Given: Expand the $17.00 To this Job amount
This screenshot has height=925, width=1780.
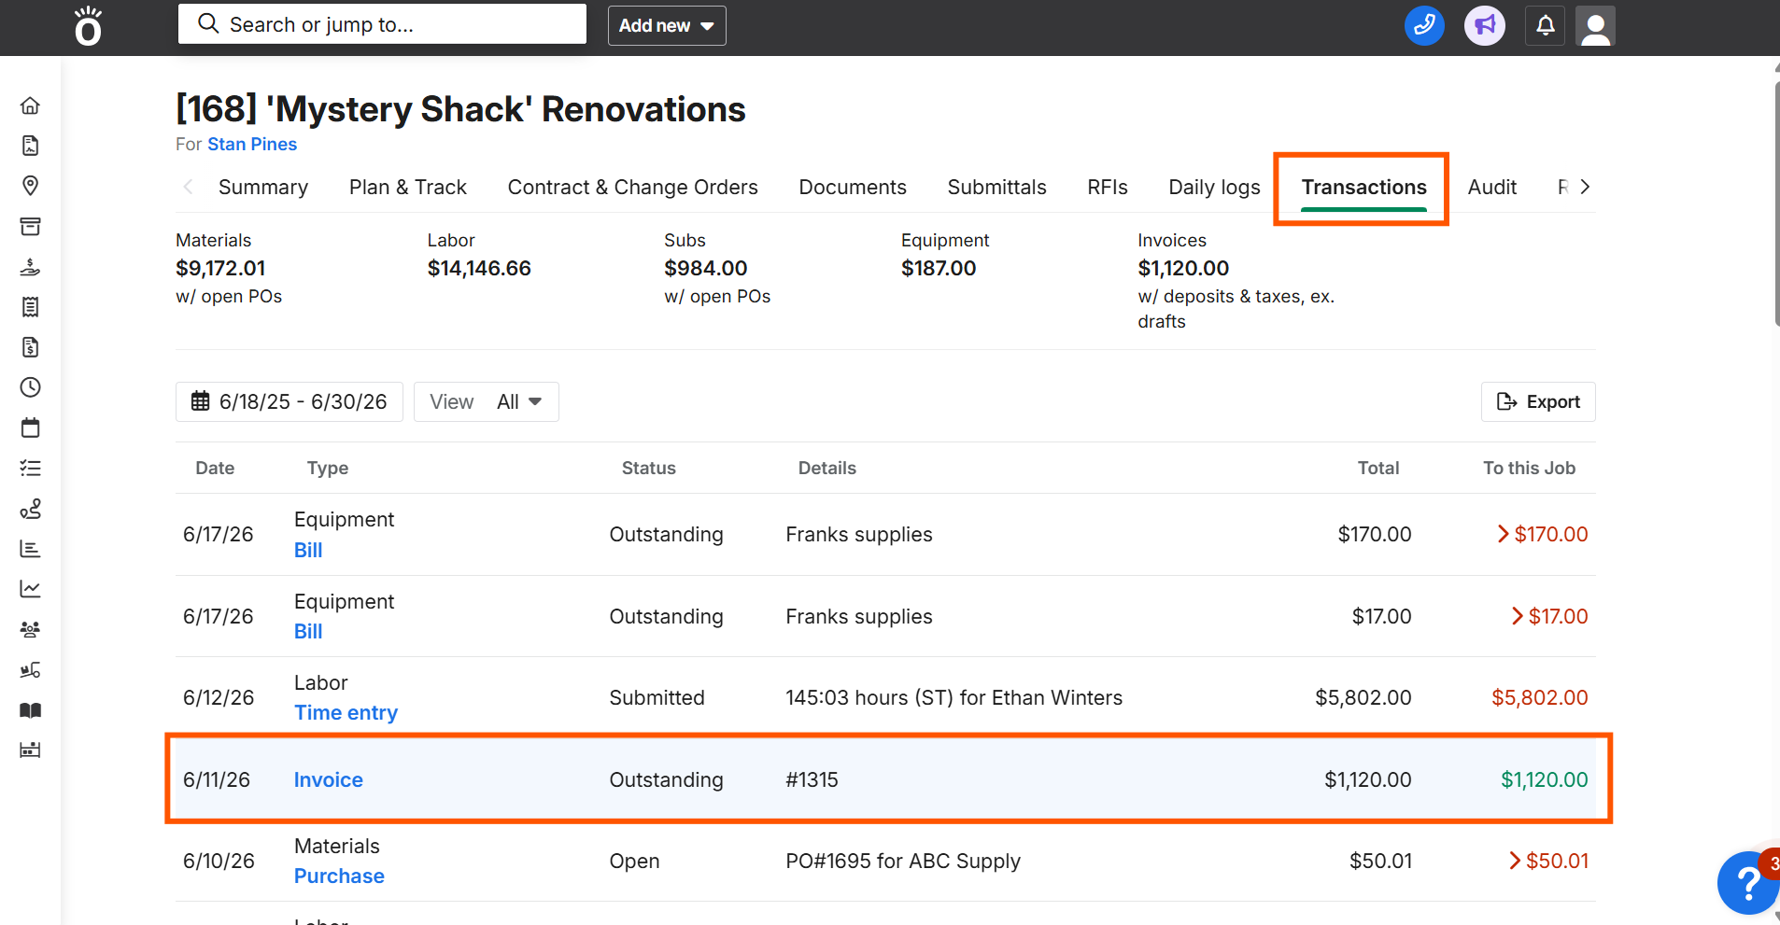Looking at the screenshot, I should point(1549,616).
